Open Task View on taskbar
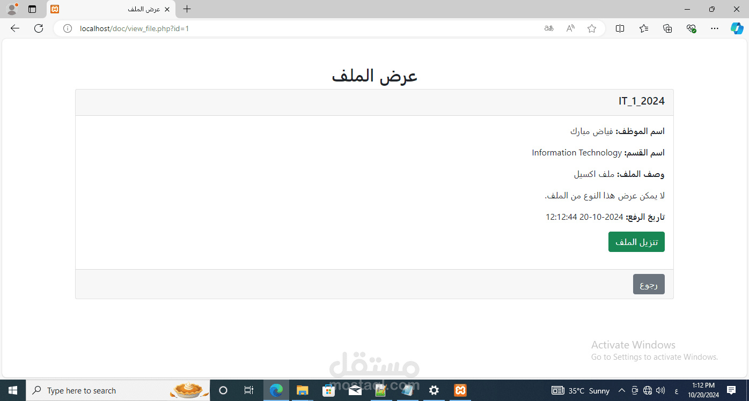The height and width of the screenshot is (401, 749). (249, 390)
